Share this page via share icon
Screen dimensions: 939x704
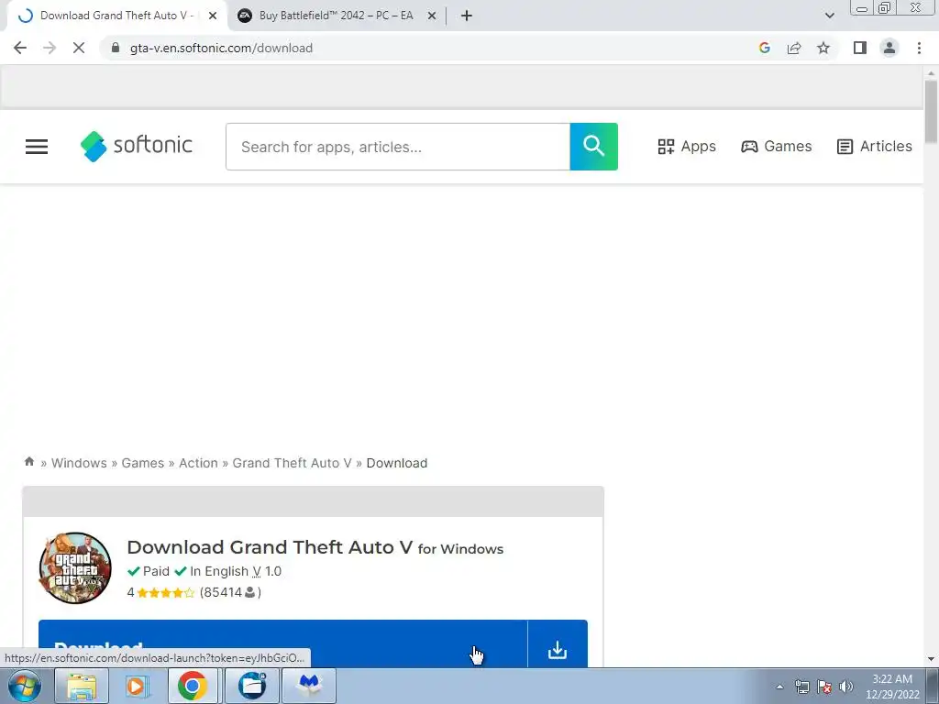(x=794, y=48)
